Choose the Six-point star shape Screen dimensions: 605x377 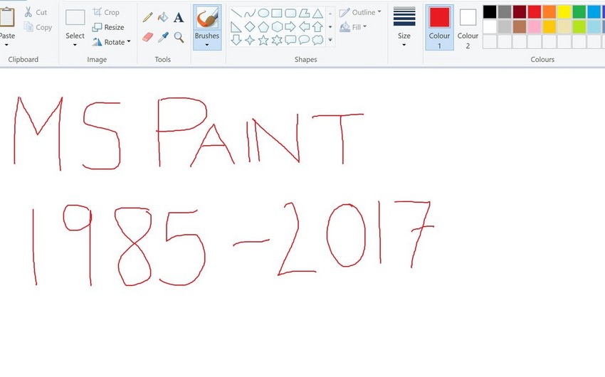(277, 40)
